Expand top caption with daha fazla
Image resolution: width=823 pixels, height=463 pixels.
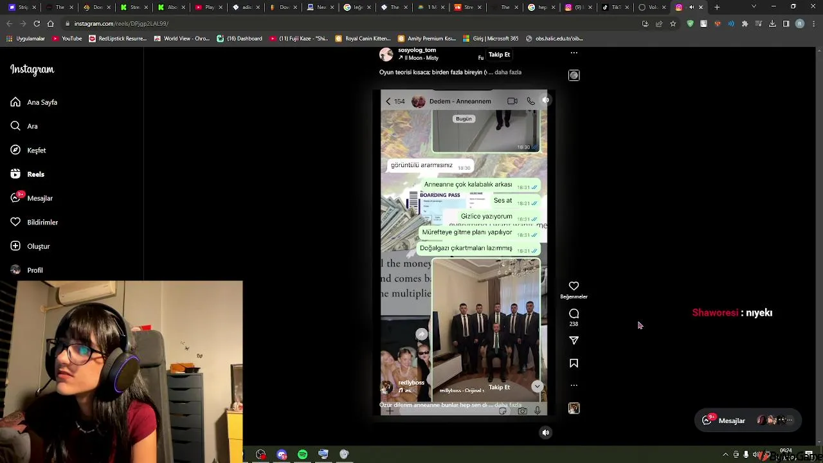507,72
